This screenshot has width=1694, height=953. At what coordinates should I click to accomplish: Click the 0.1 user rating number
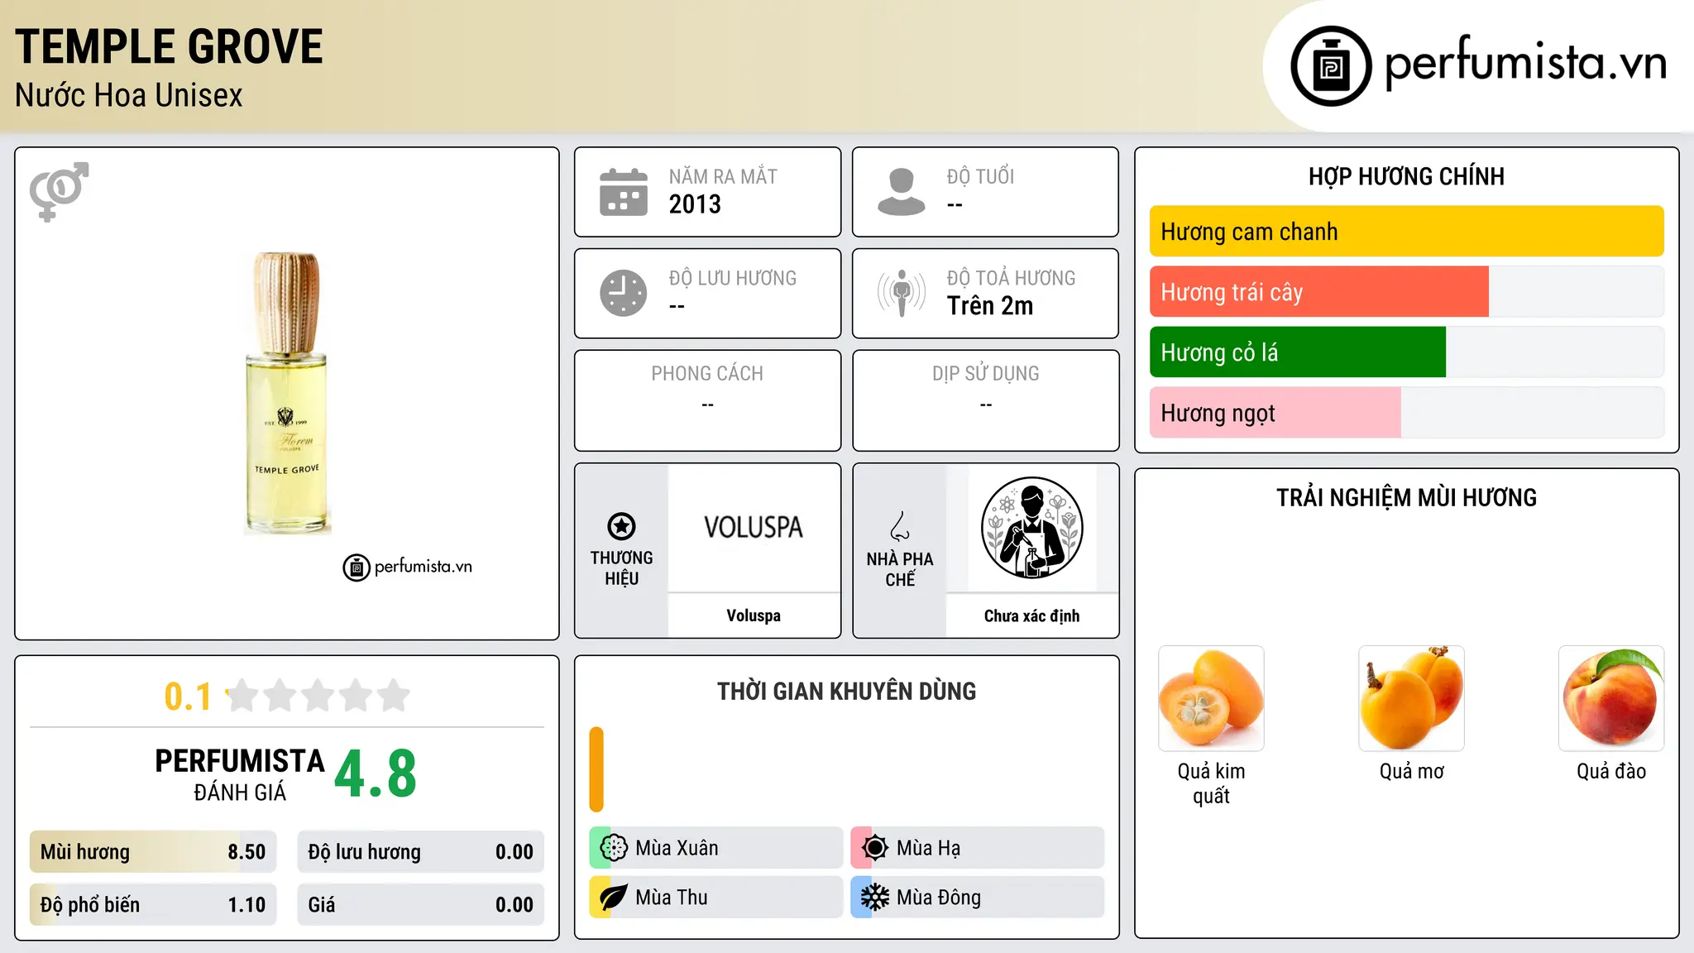pos(188,697)
